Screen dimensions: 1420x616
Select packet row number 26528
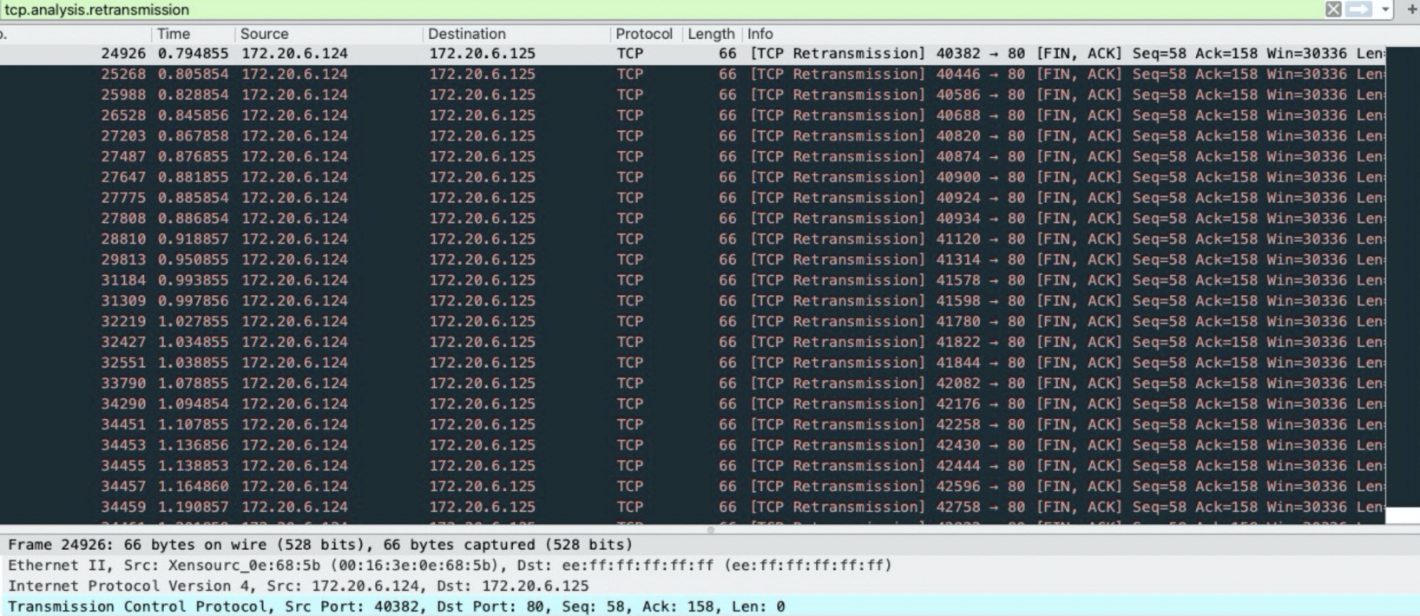click(693, 115)
